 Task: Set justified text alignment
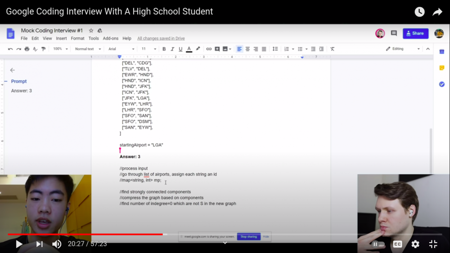click(x=264, y=49)
